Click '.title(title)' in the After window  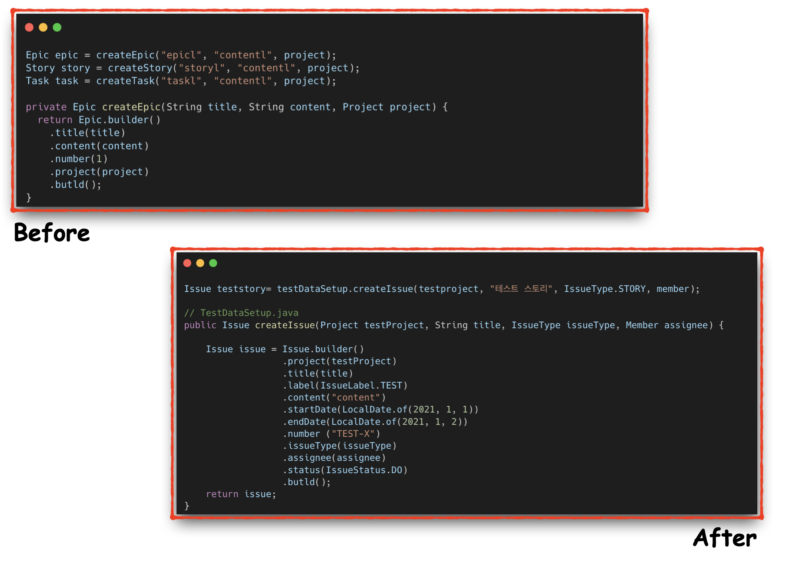point(318,374)
